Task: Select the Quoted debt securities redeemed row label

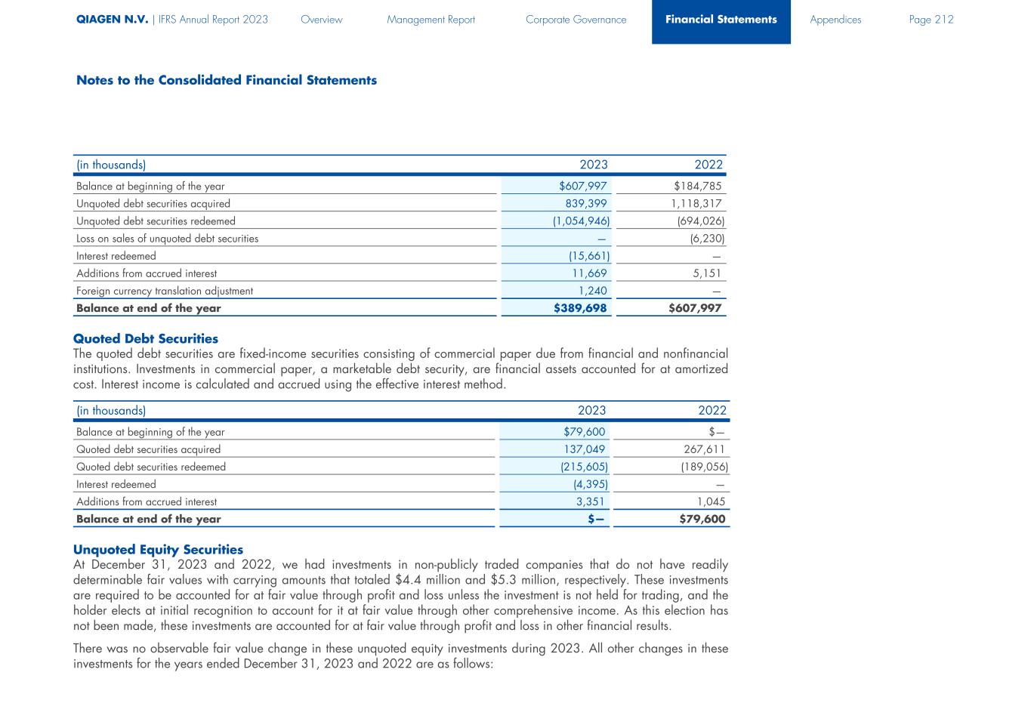Action: pos(150,467)
